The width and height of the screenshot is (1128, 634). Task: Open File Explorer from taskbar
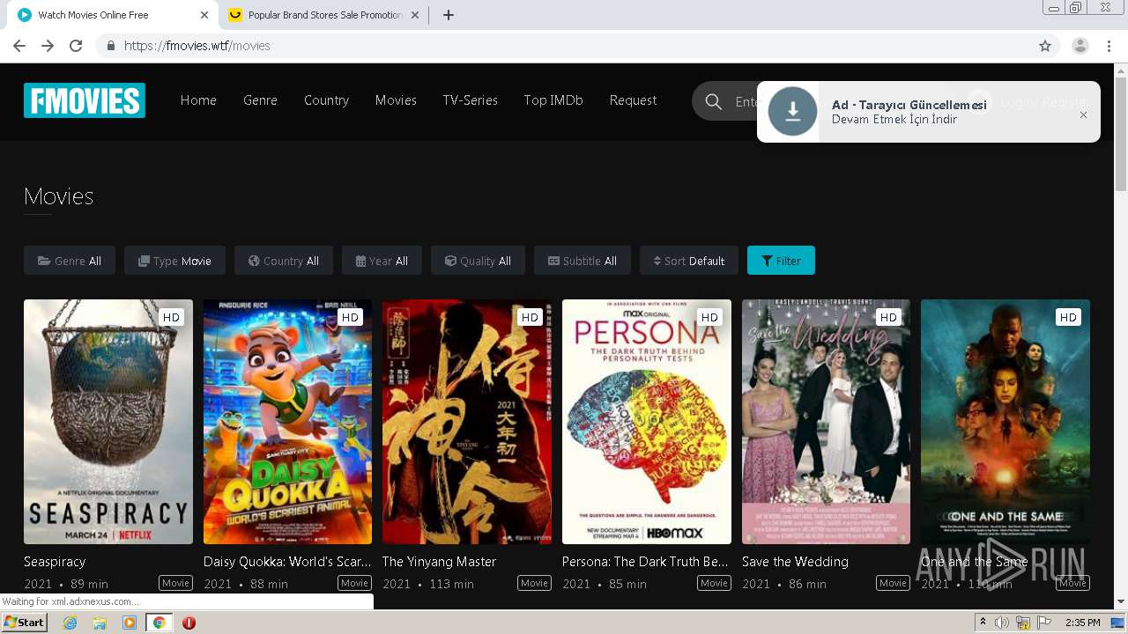click(100, 623)
